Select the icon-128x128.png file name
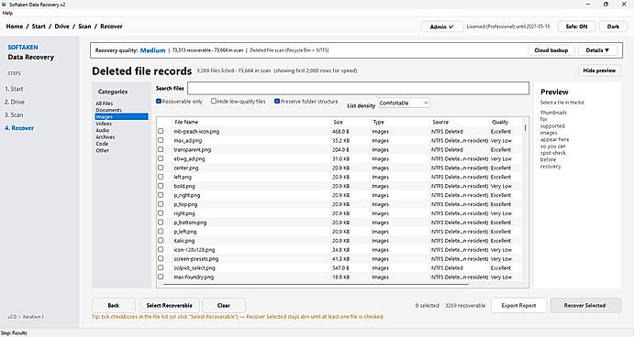 point(195,250)
